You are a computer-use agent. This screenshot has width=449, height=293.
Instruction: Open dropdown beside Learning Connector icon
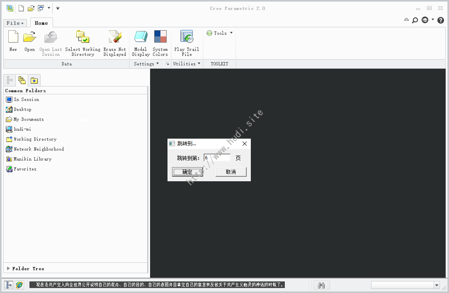click(x=433, y=19)
